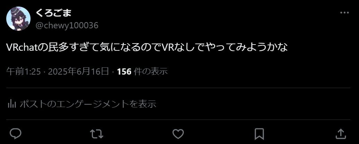Reply to the post via speech bubble icon

[x=16, y=134]
